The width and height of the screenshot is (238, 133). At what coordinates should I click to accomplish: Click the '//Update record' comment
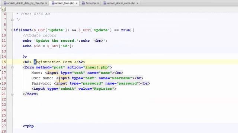[39, 35]
